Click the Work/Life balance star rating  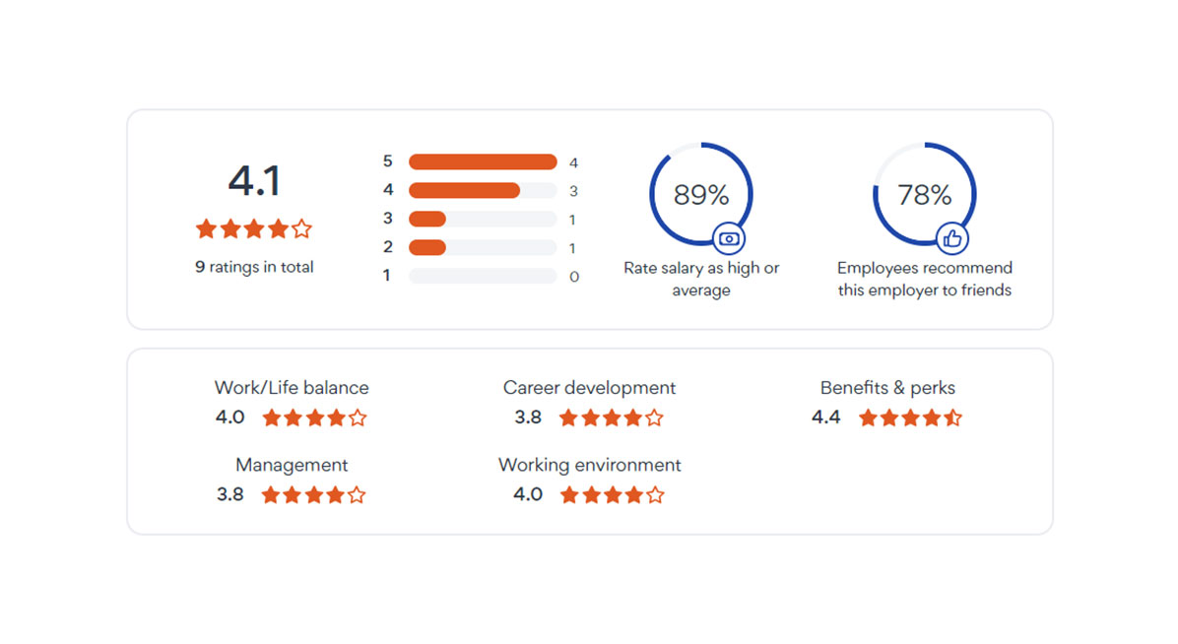coord(314,418)
